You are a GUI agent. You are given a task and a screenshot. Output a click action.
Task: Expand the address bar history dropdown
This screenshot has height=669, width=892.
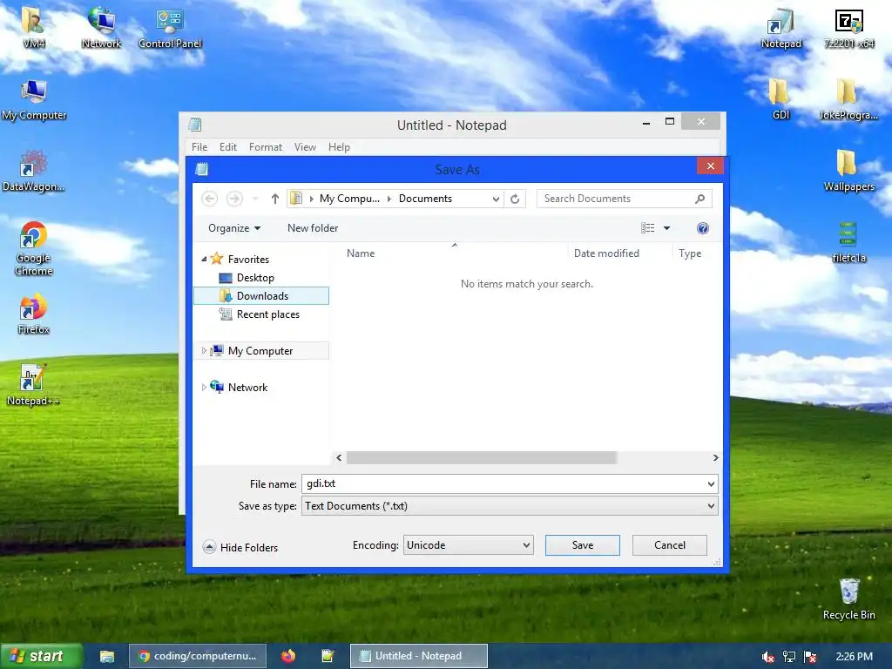[496, 199]
